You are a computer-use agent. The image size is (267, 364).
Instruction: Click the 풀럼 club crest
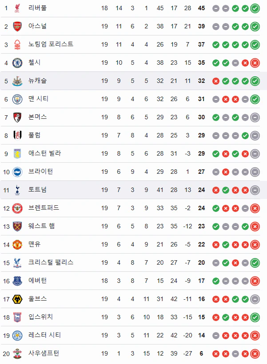[x=17, y=136]
